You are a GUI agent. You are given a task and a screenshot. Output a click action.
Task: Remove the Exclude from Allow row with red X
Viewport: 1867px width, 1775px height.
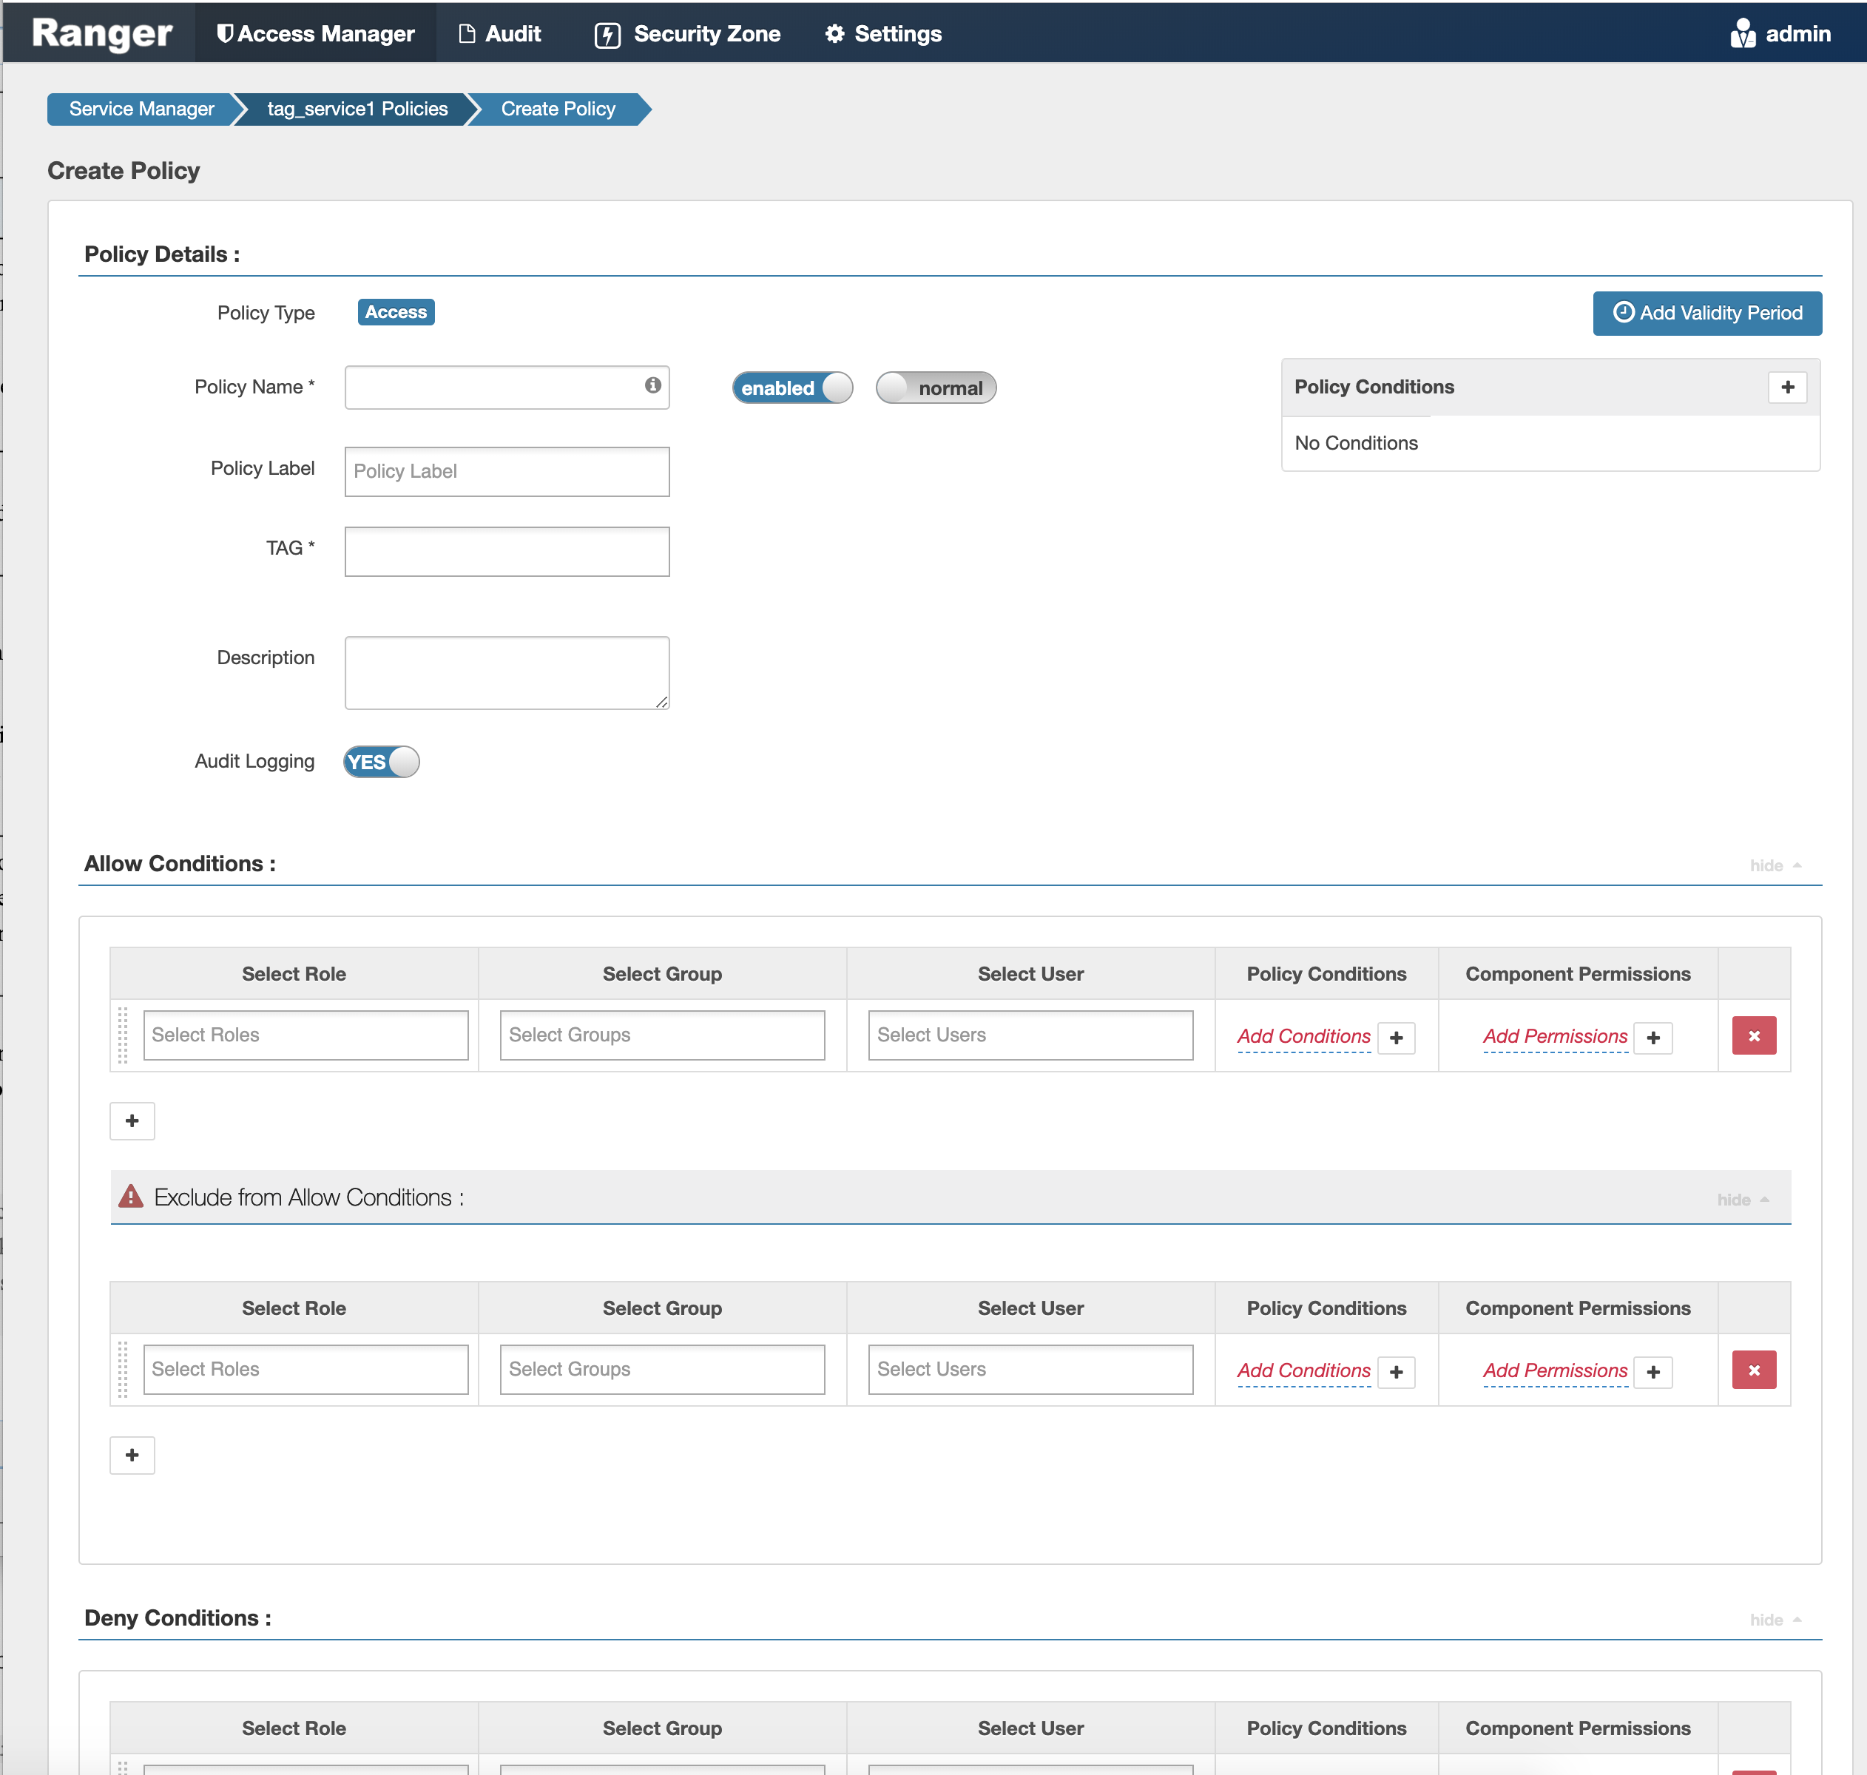click(1753, 1370)
